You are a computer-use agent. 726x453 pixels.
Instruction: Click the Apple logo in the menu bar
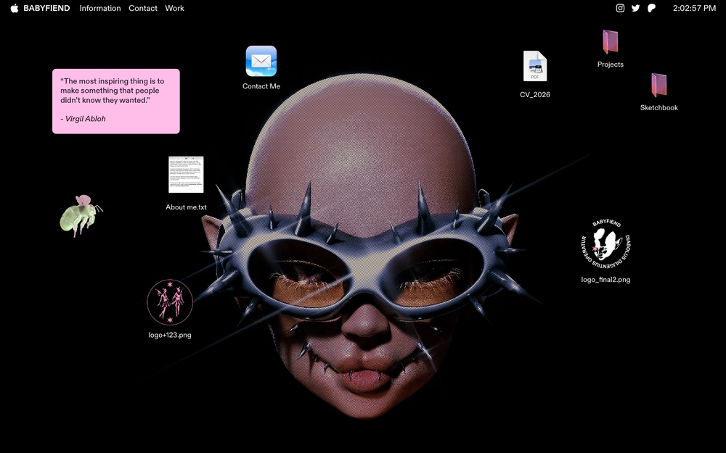pyautogui.click(x=15, y=8)
